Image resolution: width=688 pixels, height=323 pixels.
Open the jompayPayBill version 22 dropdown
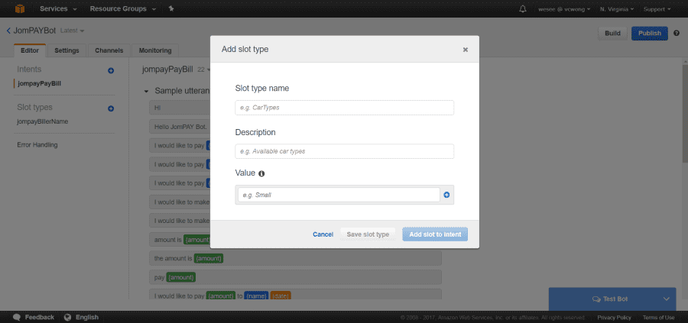203,69
